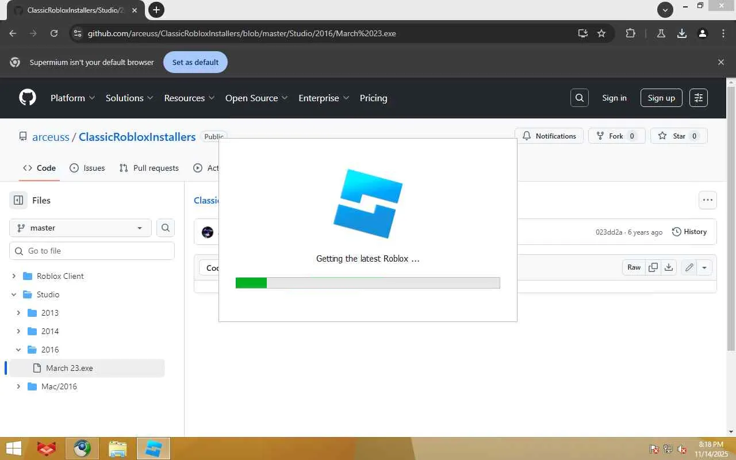736x460 pixels.
Task: Open GitHub search with the magnifier icon
Action: 580,98
